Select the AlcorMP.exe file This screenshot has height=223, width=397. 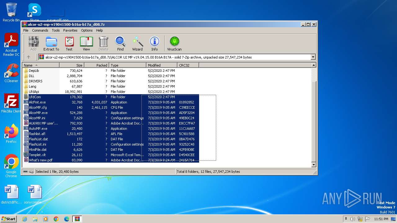click(x=38, y=113)
